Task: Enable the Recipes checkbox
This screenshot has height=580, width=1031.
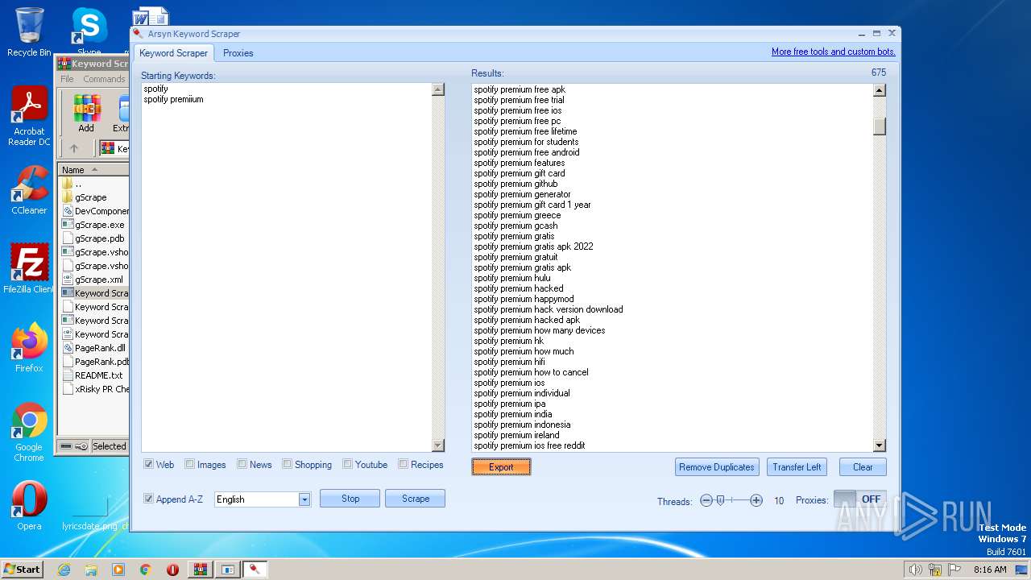Action: (x=403, y=464)
